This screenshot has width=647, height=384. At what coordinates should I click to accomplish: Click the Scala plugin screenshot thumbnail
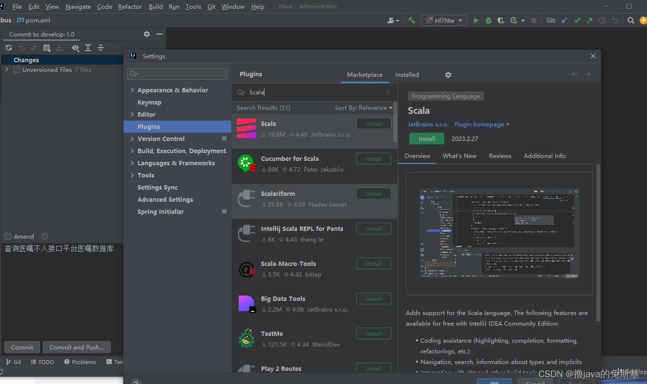coord(499,233)
